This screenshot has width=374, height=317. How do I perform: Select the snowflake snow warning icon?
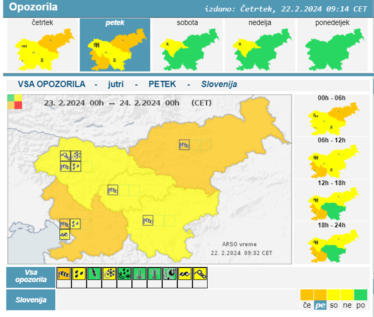click(109, 274)
